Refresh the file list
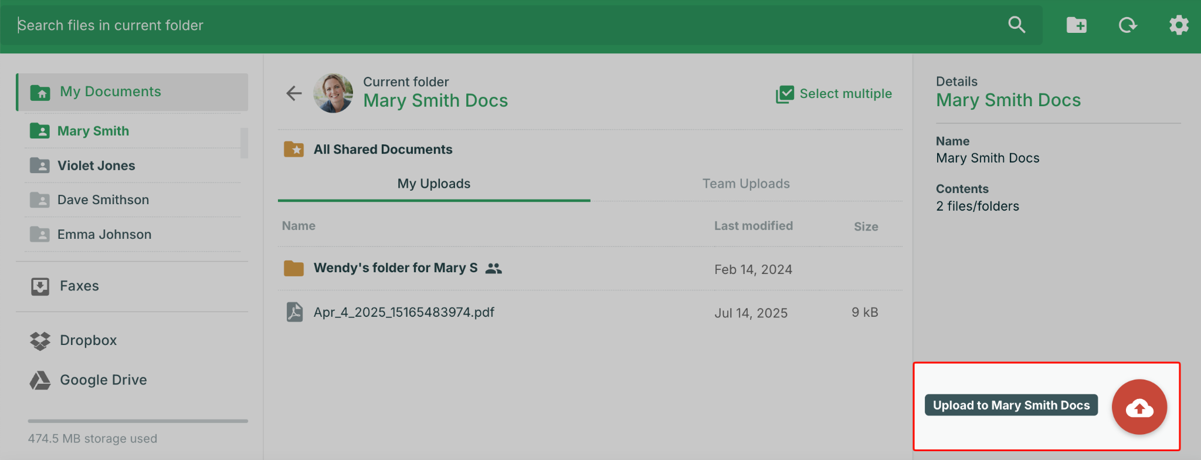This screenshot has width=1201, height=460. click(x=1127, y=25)
